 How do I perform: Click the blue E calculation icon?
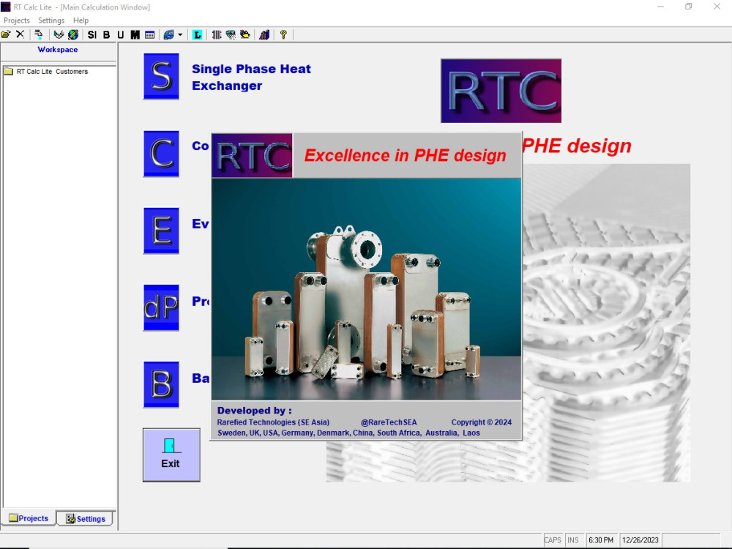(161, 231)
